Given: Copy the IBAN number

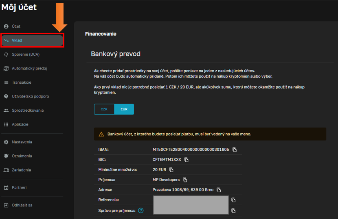Looking at the screenshot, I should (235, 150).
